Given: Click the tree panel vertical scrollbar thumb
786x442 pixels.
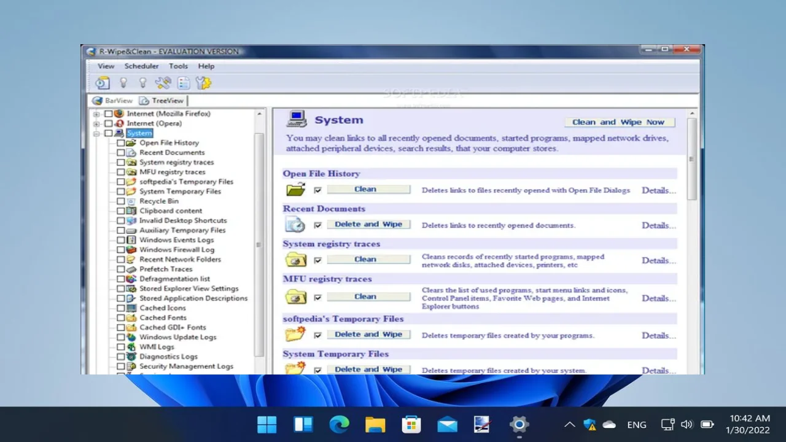Looking at the screenshot, I should click(259, 244).
